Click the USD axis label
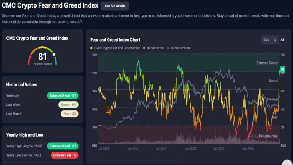 [95, 146]
